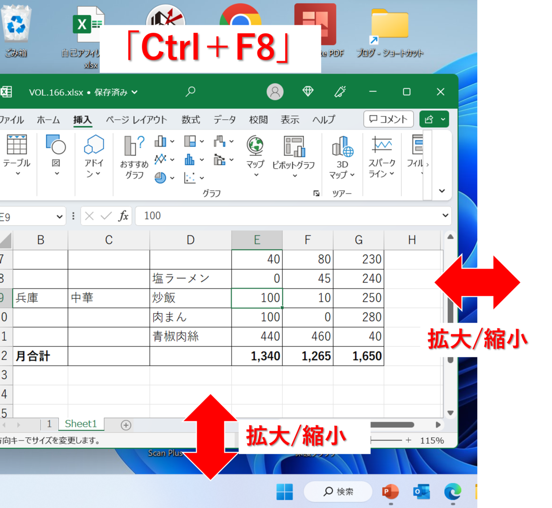Click the zoom in plus button
The image size is (552, 508).
[x=408, y=440]
